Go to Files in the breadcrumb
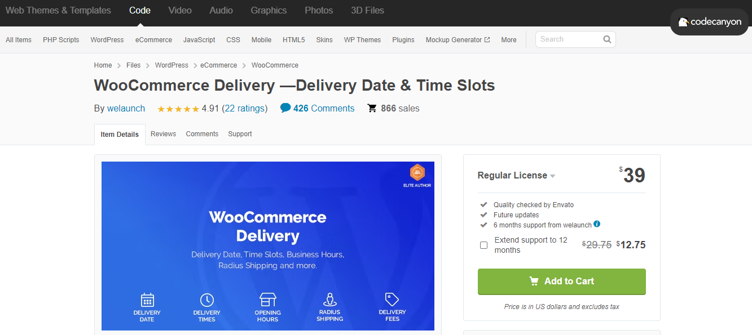Screen dimensions: 752x335 click(x=134, y=65)
